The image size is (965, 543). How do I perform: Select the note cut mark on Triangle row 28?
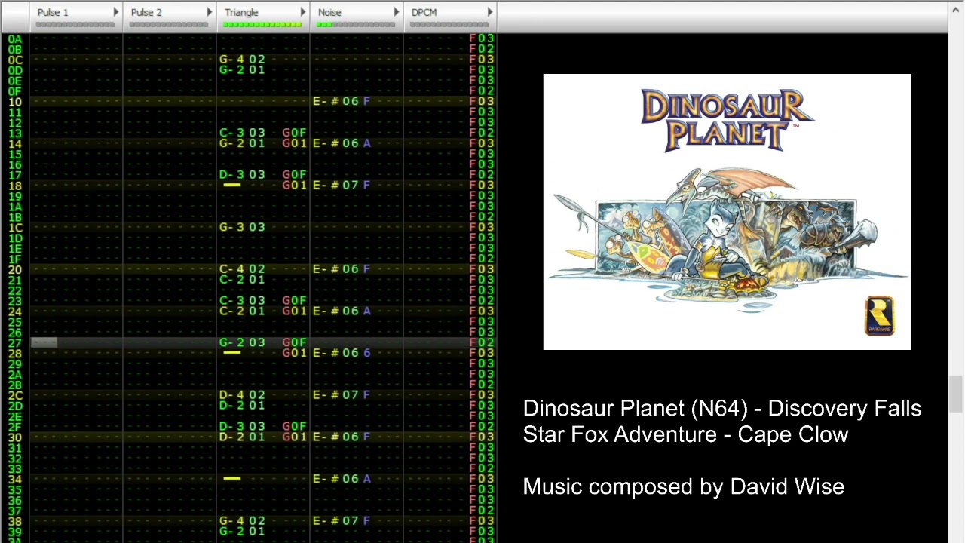(x=231, y=353)
